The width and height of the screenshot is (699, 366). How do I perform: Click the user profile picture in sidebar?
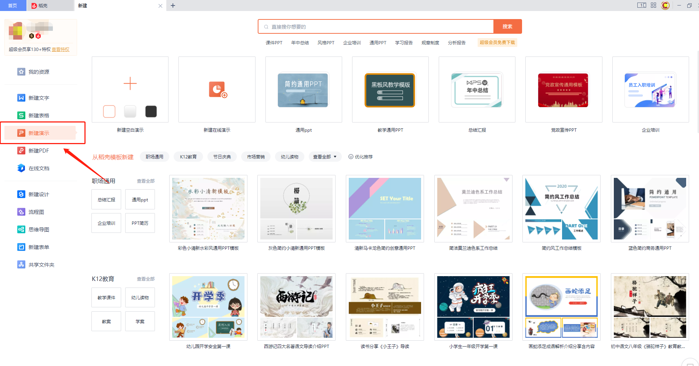click(x=16, y=31)
